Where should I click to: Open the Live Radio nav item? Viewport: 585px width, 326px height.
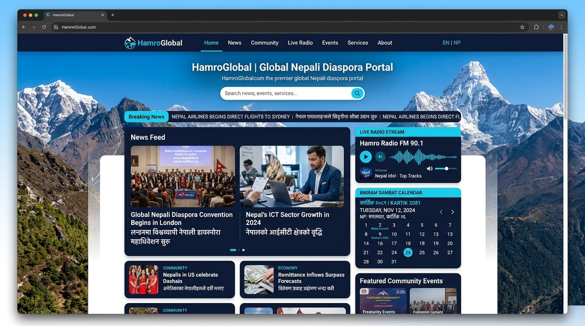[x=300, y=43]
